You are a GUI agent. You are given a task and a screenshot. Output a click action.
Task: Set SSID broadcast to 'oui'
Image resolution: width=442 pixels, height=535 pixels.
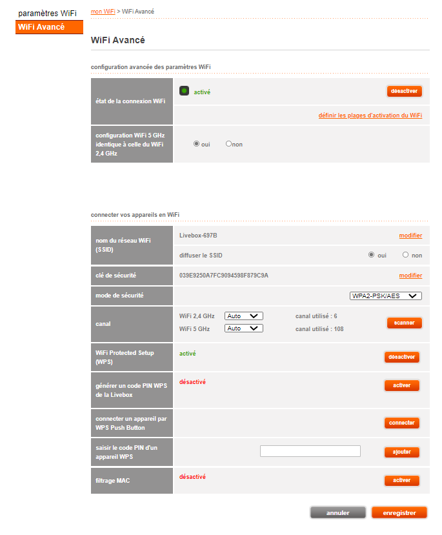point(371,254)
